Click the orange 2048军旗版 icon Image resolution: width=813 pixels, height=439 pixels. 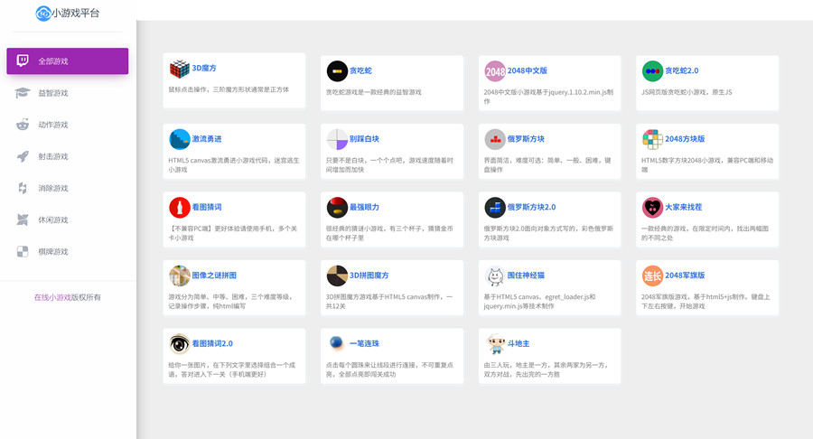pyautogui.click(x=652, y=276)
